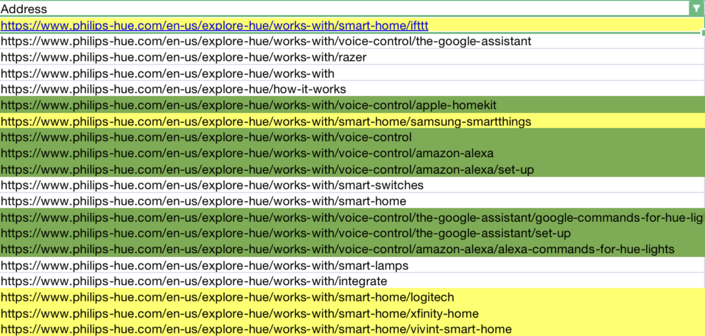Viewport: 705px width, 336px height.
Task: Select the URL ending in works-with/voice-control
Action: tap(352, 137)
